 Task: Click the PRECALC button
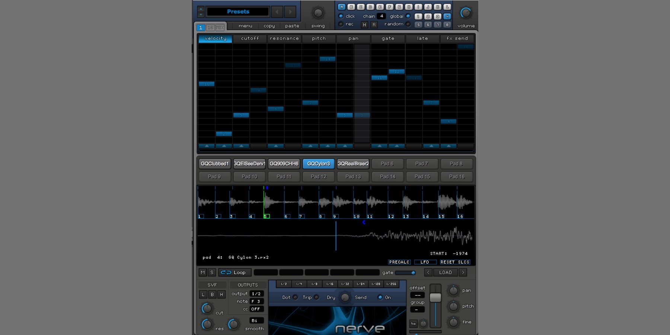(399, 262)
